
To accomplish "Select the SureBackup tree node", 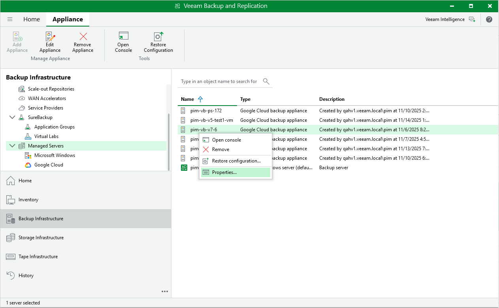I will pos(40,117).
